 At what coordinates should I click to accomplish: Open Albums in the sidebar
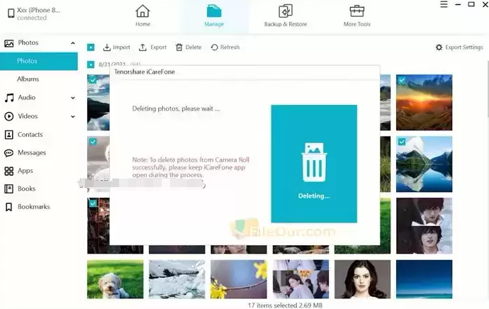pos(28,79)
